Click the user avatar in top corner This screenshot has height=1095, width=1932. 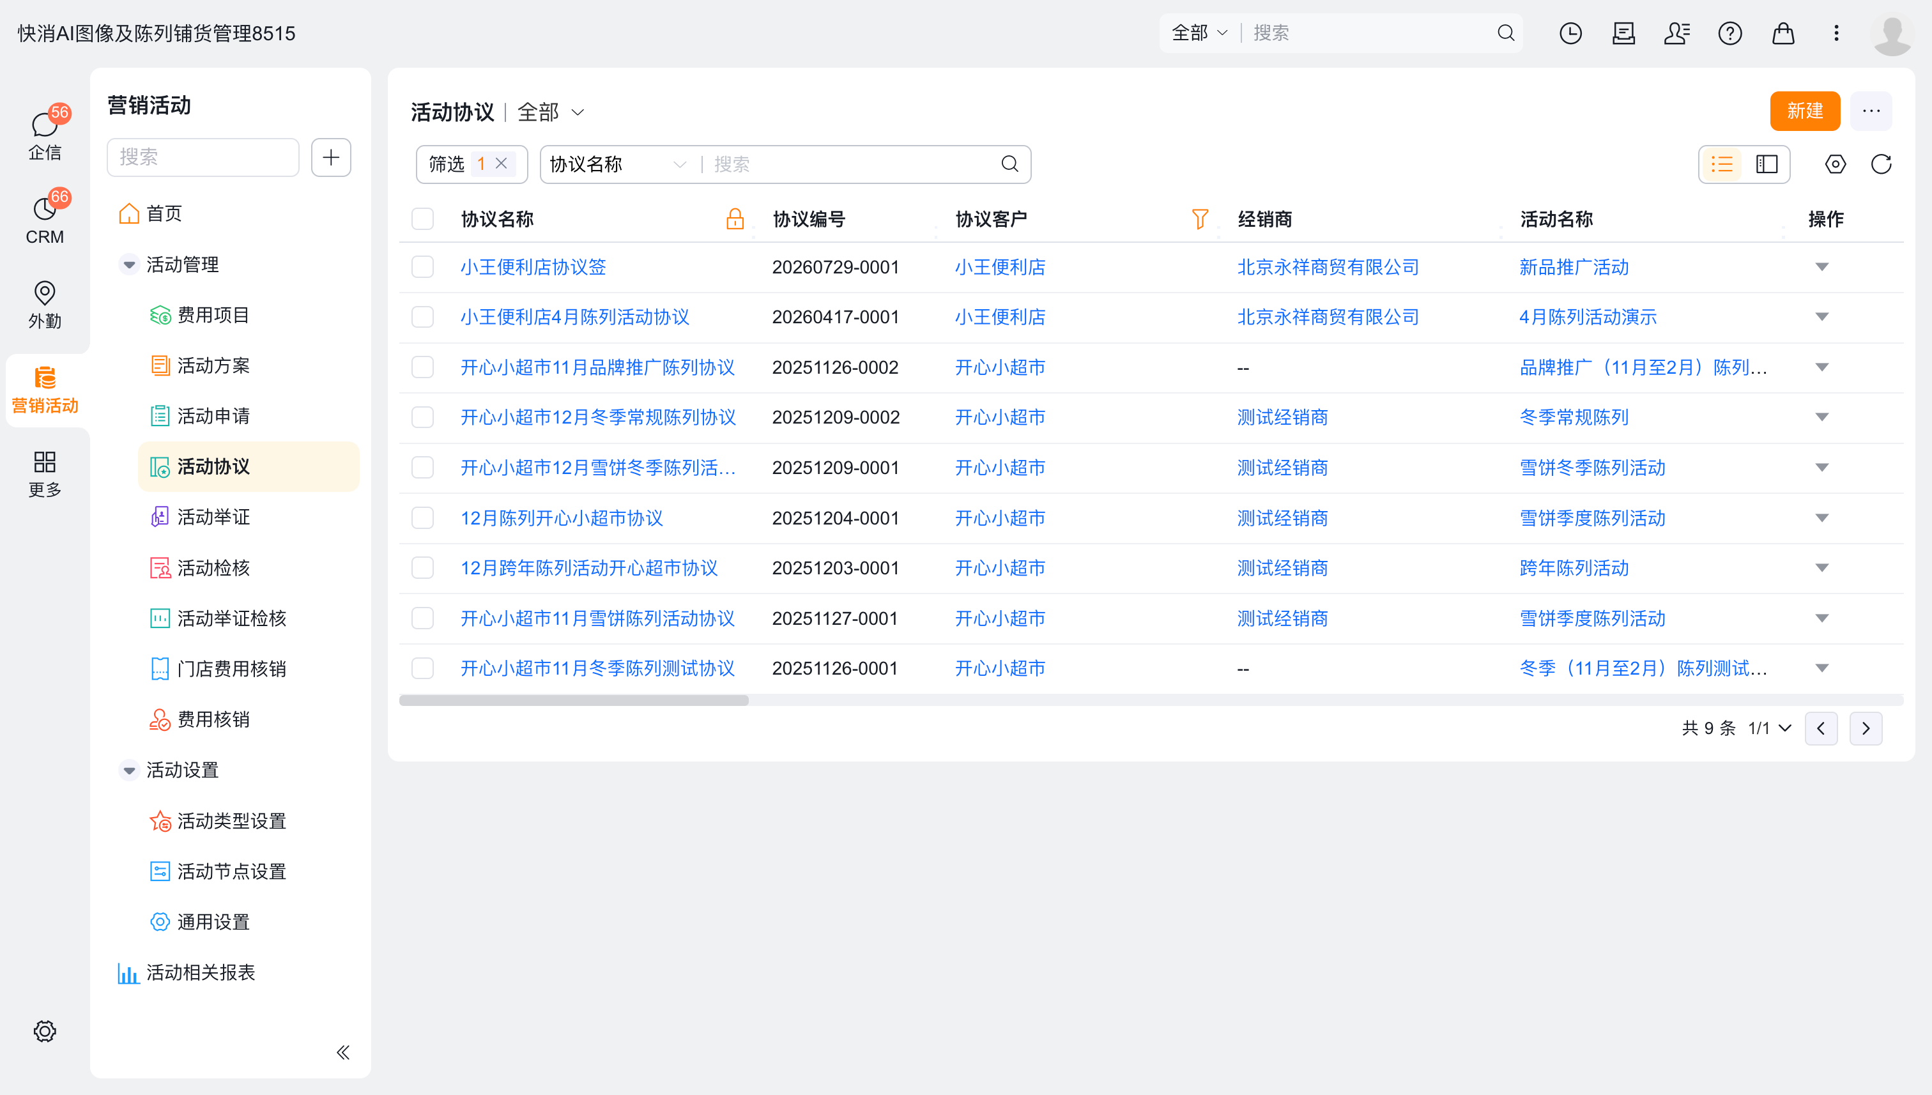tap(1892, 34)
